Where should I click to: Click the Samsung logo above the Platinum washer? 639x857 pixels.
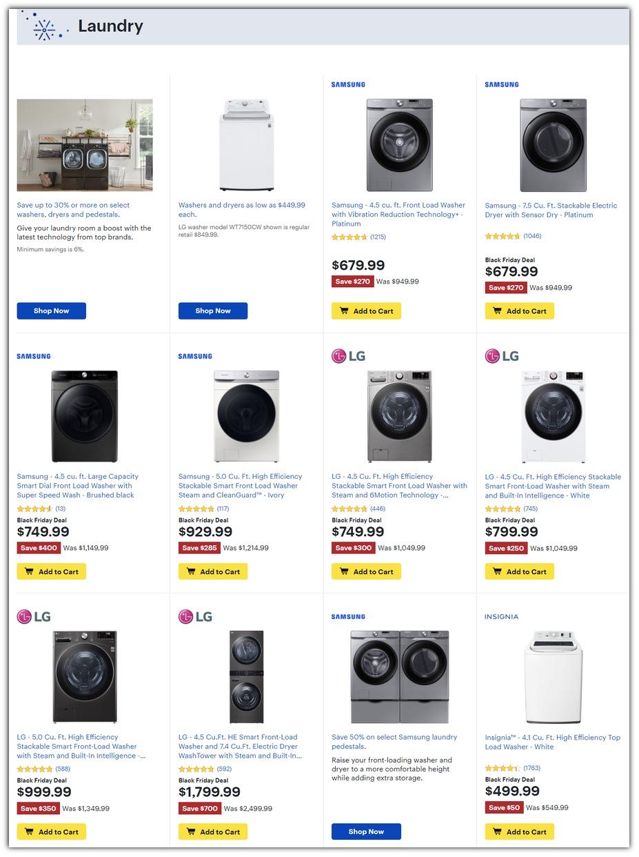348,85
